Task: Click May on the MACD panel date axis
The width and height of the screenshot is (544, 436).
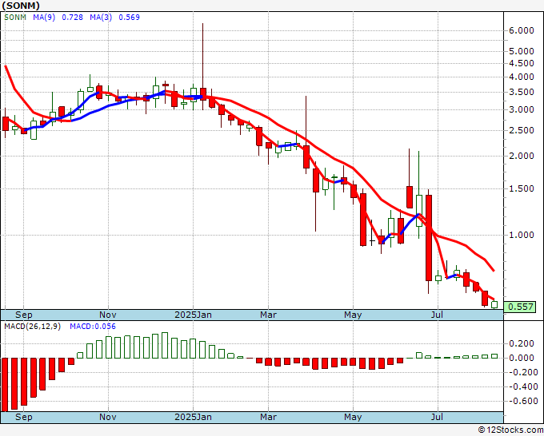Action: pyautogui.click(x=353, y=417)
